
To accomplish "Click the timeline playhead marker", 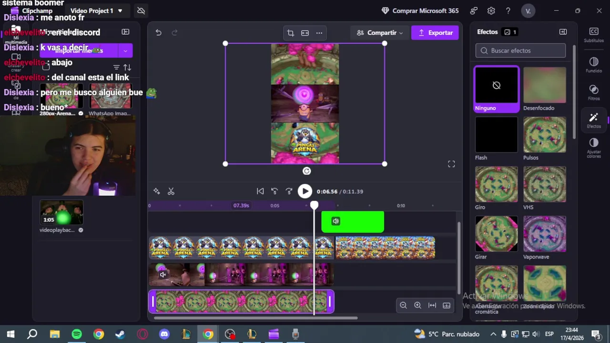I will pyautogui.click(x=314, y=205).
